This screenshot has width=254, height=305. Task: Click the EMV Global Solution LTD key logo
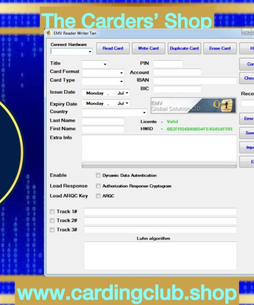click(193, 105)
